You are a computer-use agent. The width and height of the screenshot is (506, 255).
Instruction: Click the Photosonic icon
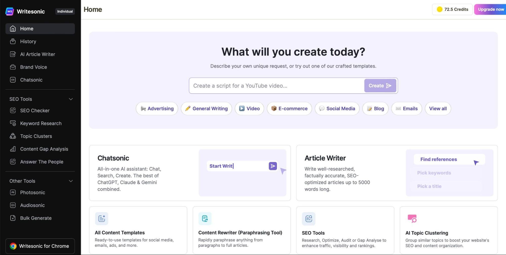tap(13, 193)
